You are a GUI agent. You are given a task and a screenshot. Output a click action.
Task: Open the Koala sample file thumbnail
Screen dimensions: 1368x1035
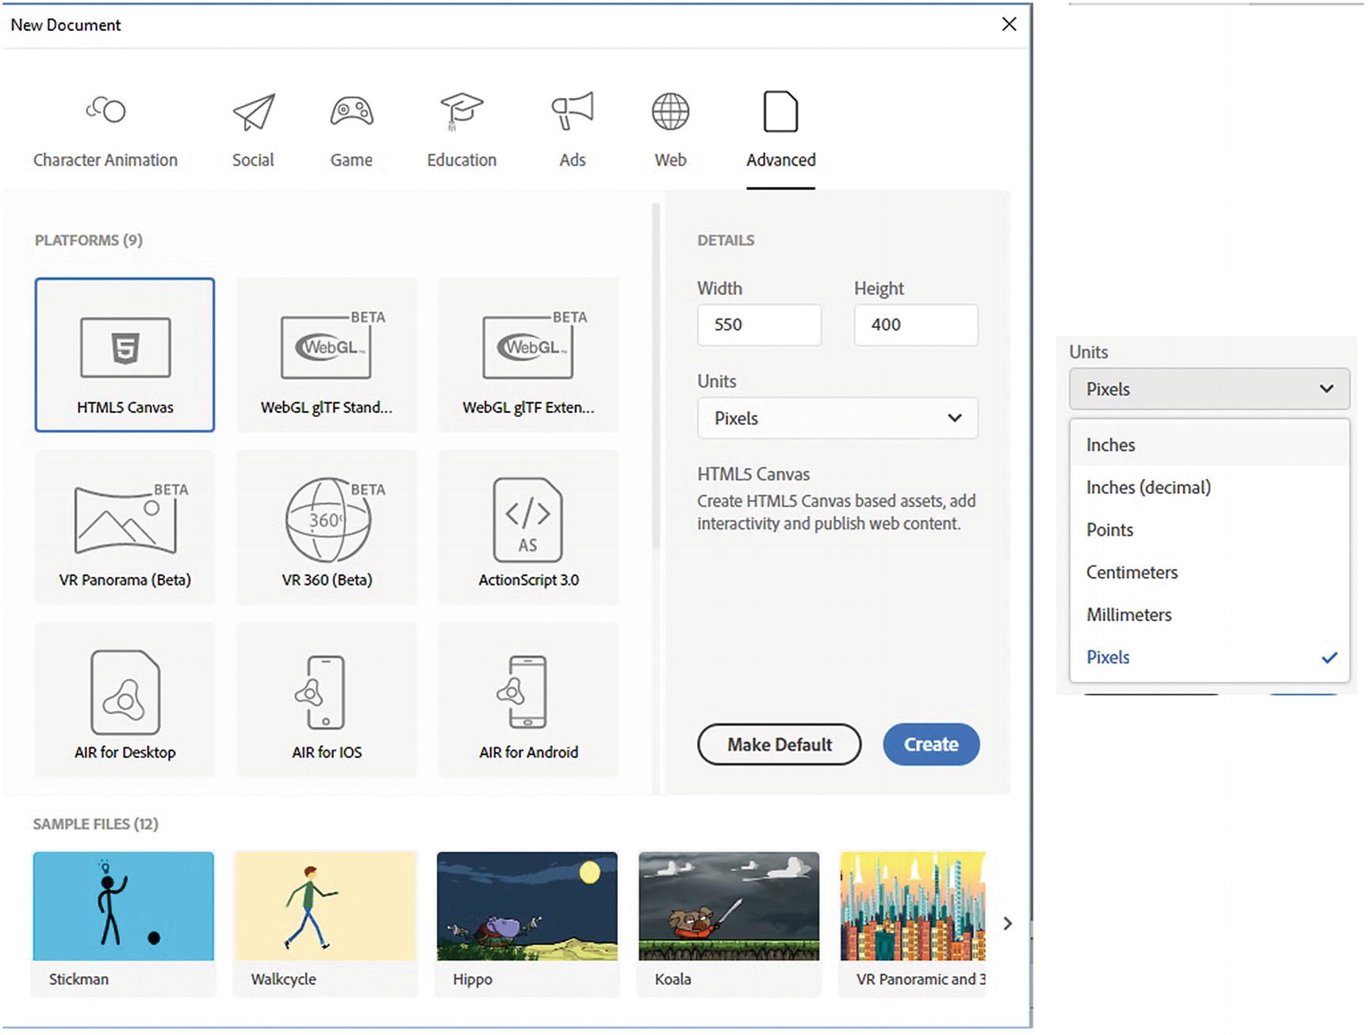coord(728,907)
